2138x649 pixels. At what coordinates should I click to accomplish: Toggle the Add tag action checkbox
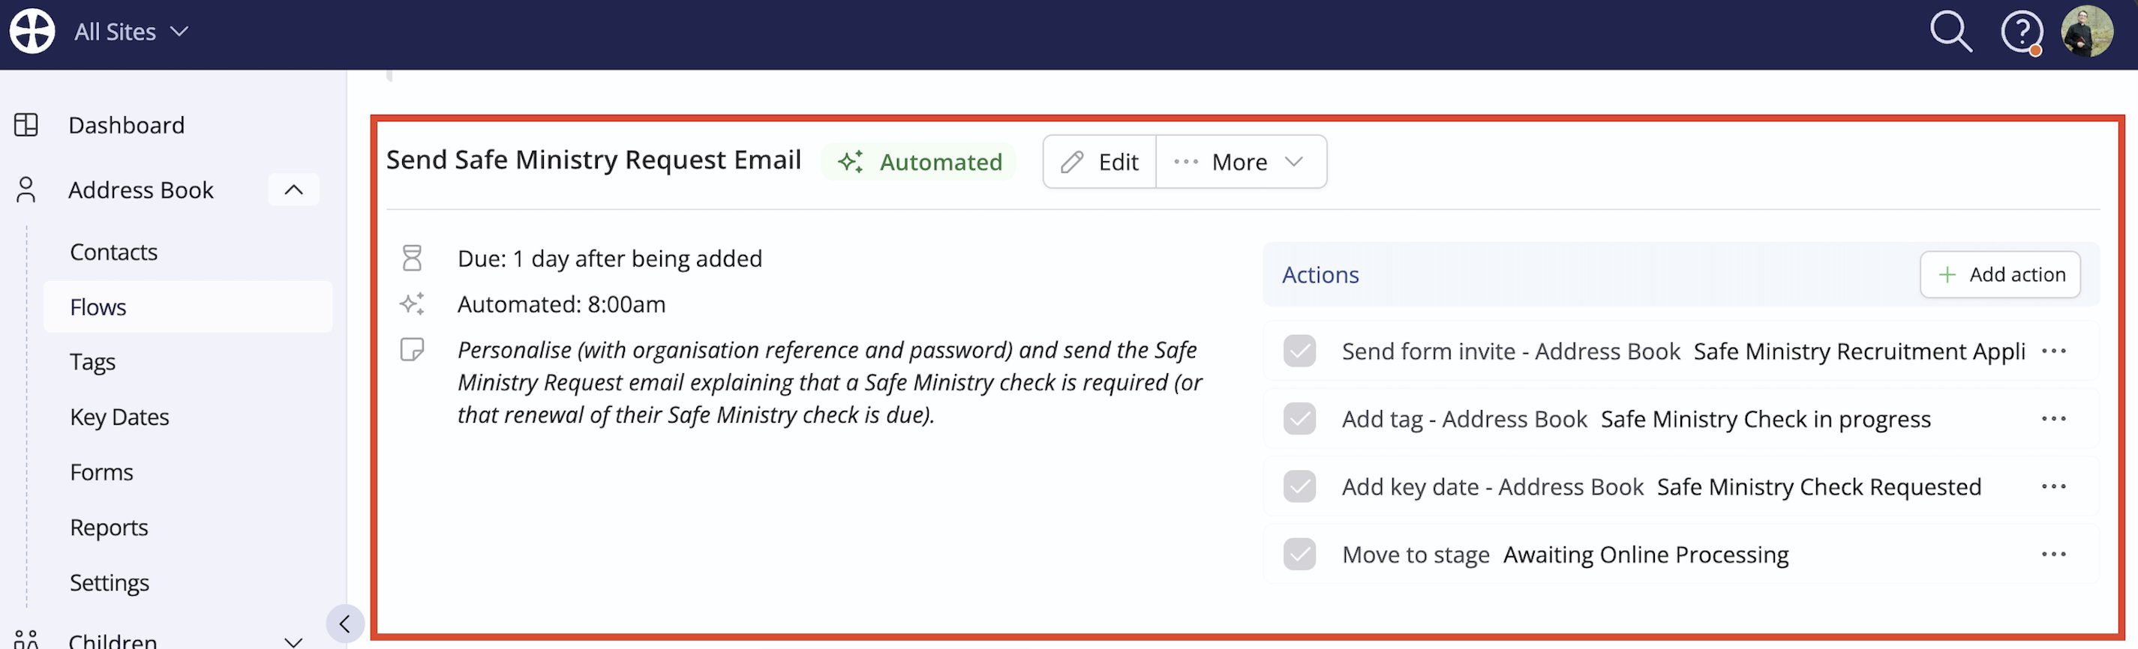pos(1299,420)
